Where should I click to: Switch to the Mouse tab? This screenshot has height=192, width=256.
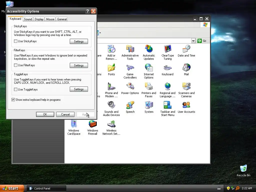tap(50, 19)
